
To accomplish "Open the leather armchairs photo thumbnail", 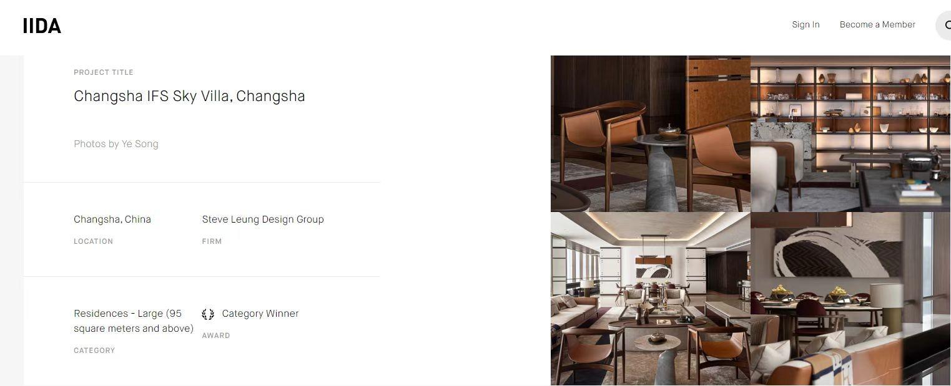I will click(x=650, y=133).
